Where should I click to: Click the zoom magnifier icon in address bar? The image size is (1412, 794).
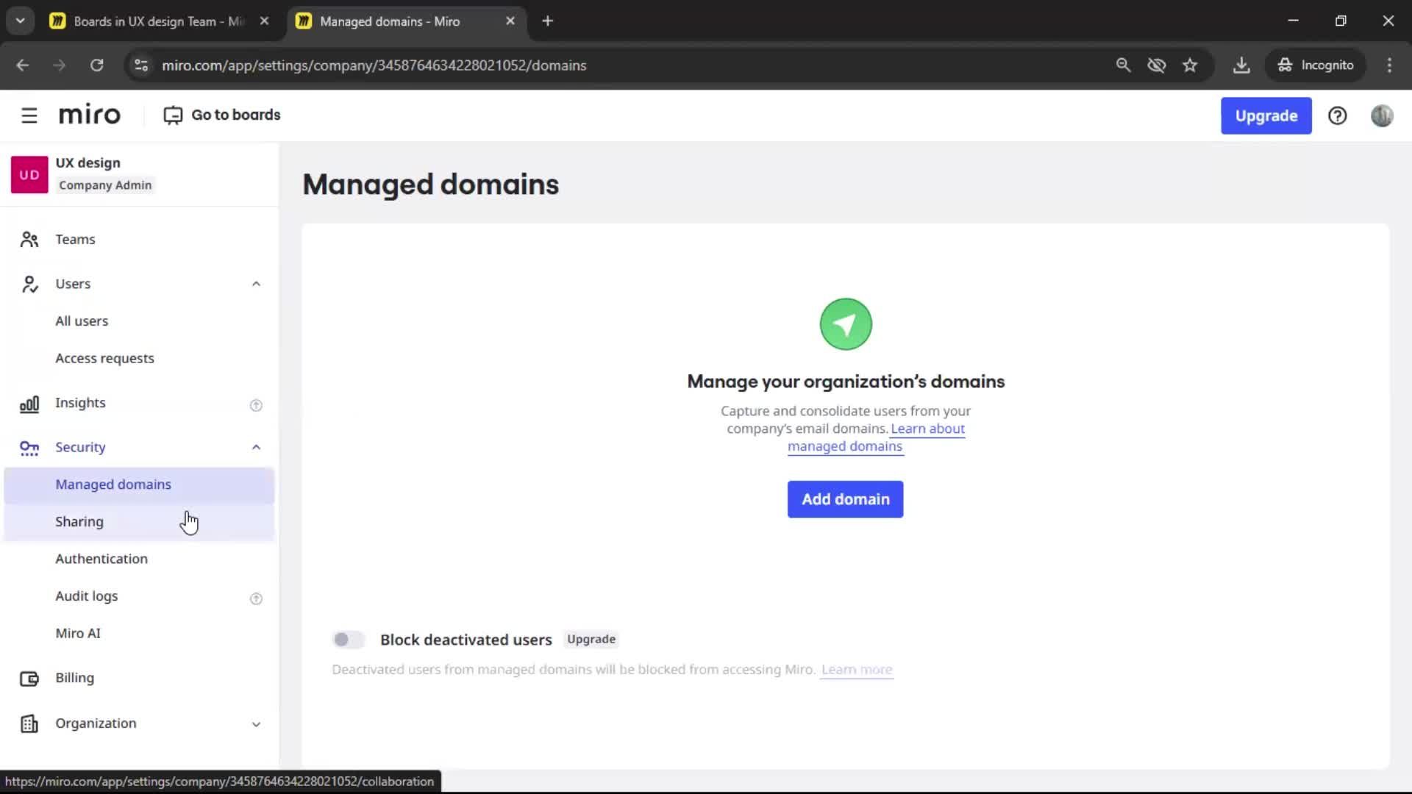coord(1123,65)
